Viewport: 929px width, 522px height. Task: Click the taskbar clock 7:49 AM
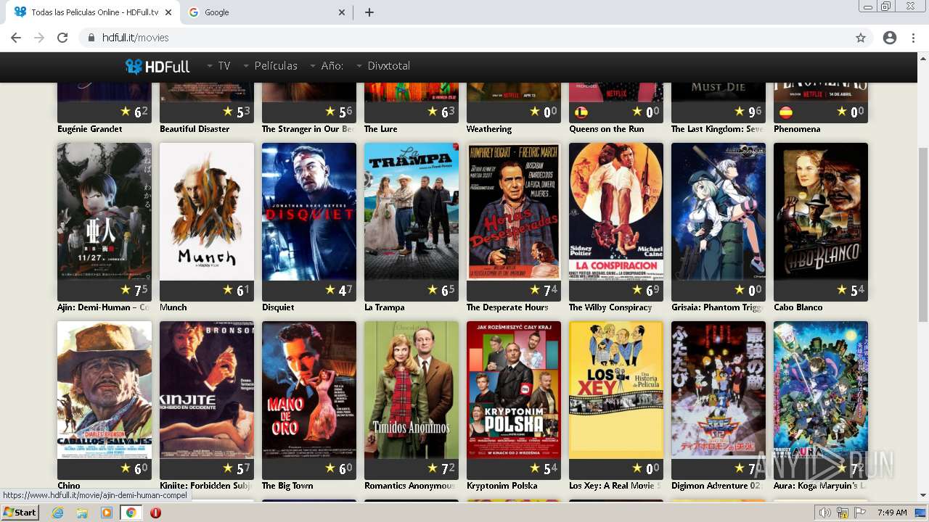pos(892,513)
